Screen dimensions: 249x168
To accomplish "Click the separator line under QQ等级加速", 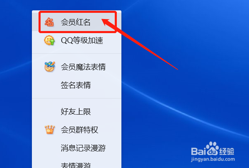I will click(x=77, y=54).
